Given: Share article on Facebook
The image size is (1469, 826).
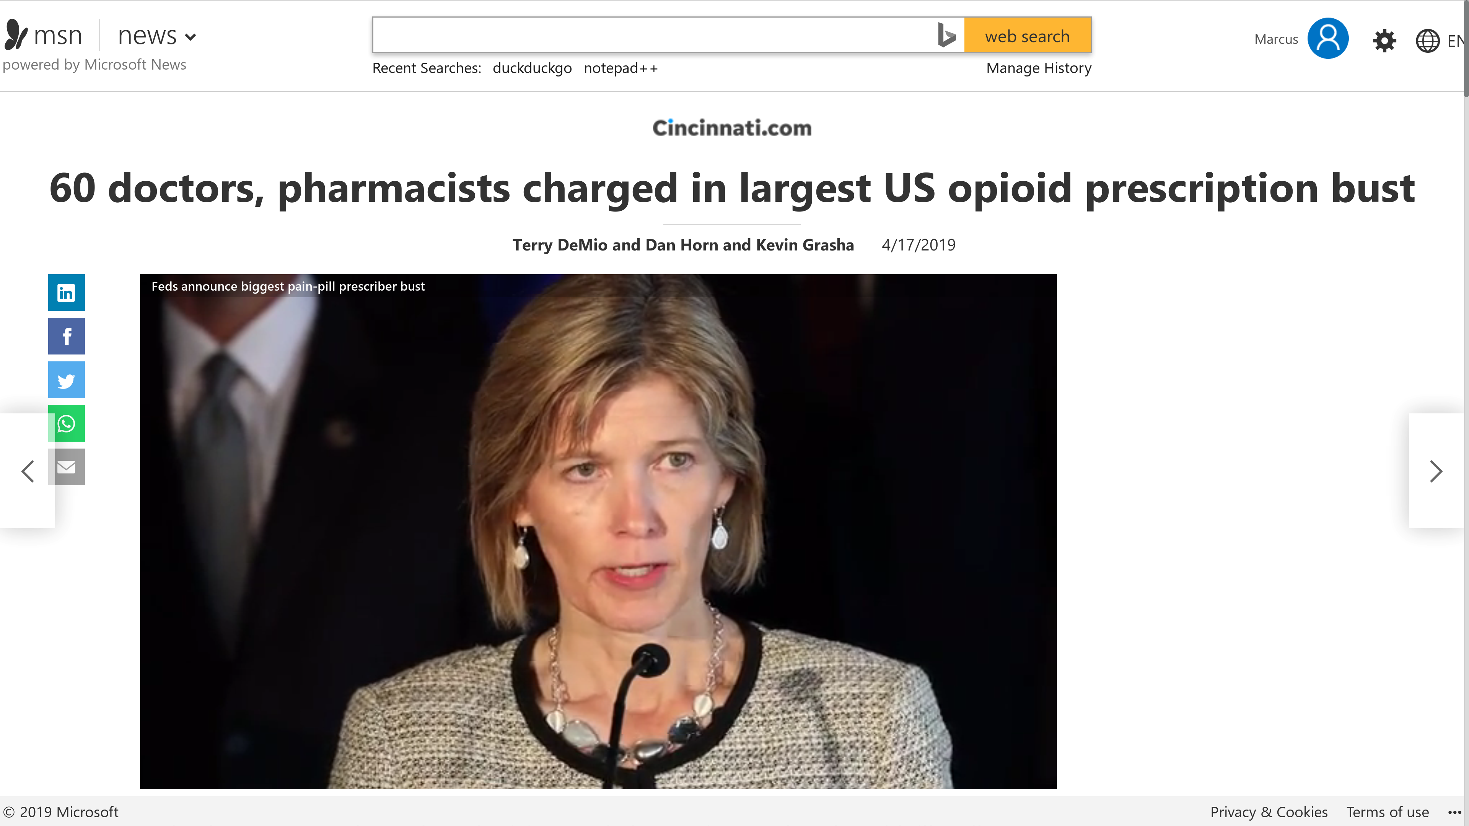Looking at the screenshot, I should click(x=66, y=337).
